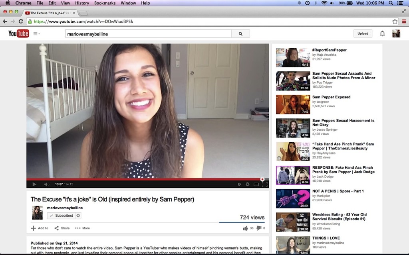Open the Bookmarks menu in the menu bar
This screenshot has height=255, width=409.
point(105,3)
